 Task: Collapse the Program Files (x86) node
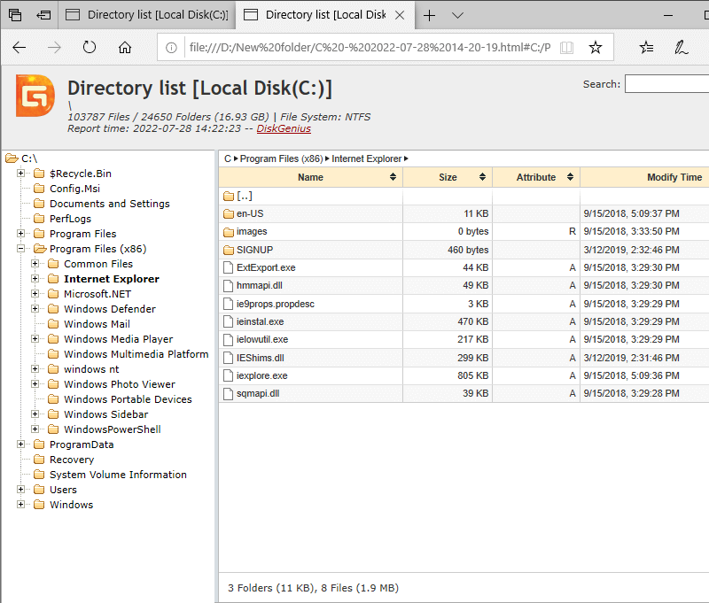(20, 248)
